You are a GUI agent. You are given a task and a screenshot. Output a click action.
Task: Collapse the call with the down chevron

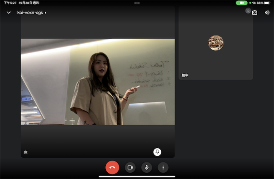(8, 12)
